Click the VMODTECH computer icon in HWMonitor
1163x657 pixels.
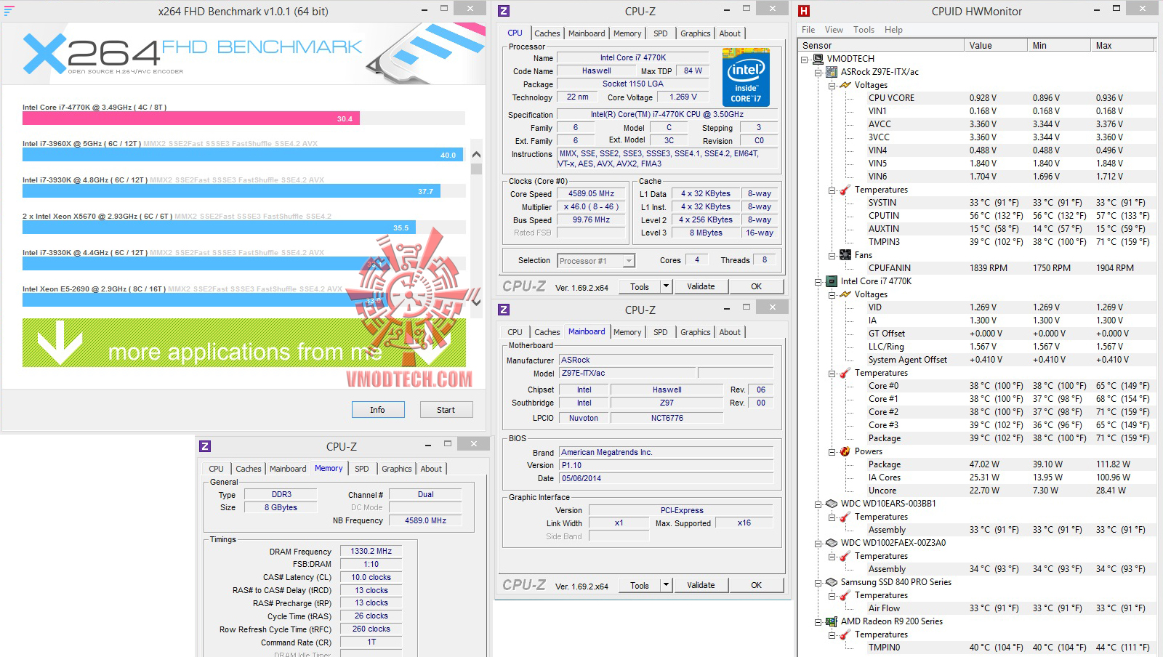pos(818,59)
